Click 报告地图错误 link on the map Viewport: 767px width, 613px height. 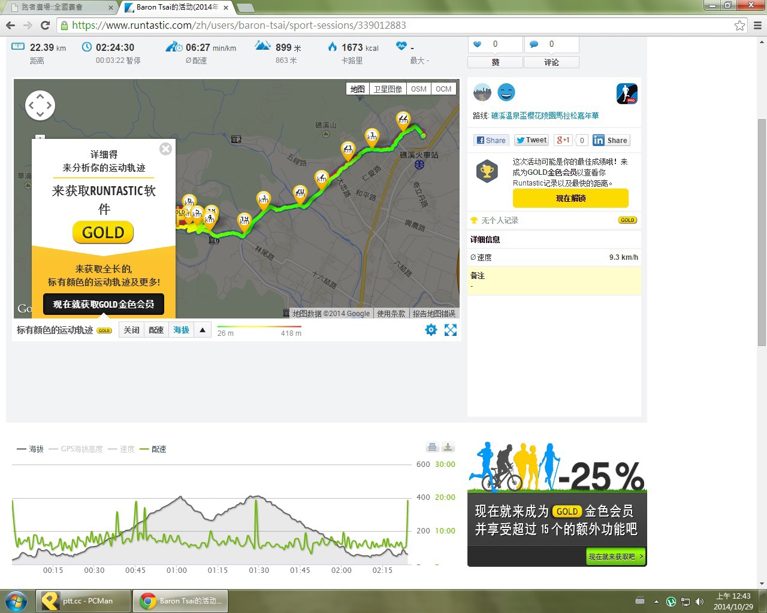(434, 314)
